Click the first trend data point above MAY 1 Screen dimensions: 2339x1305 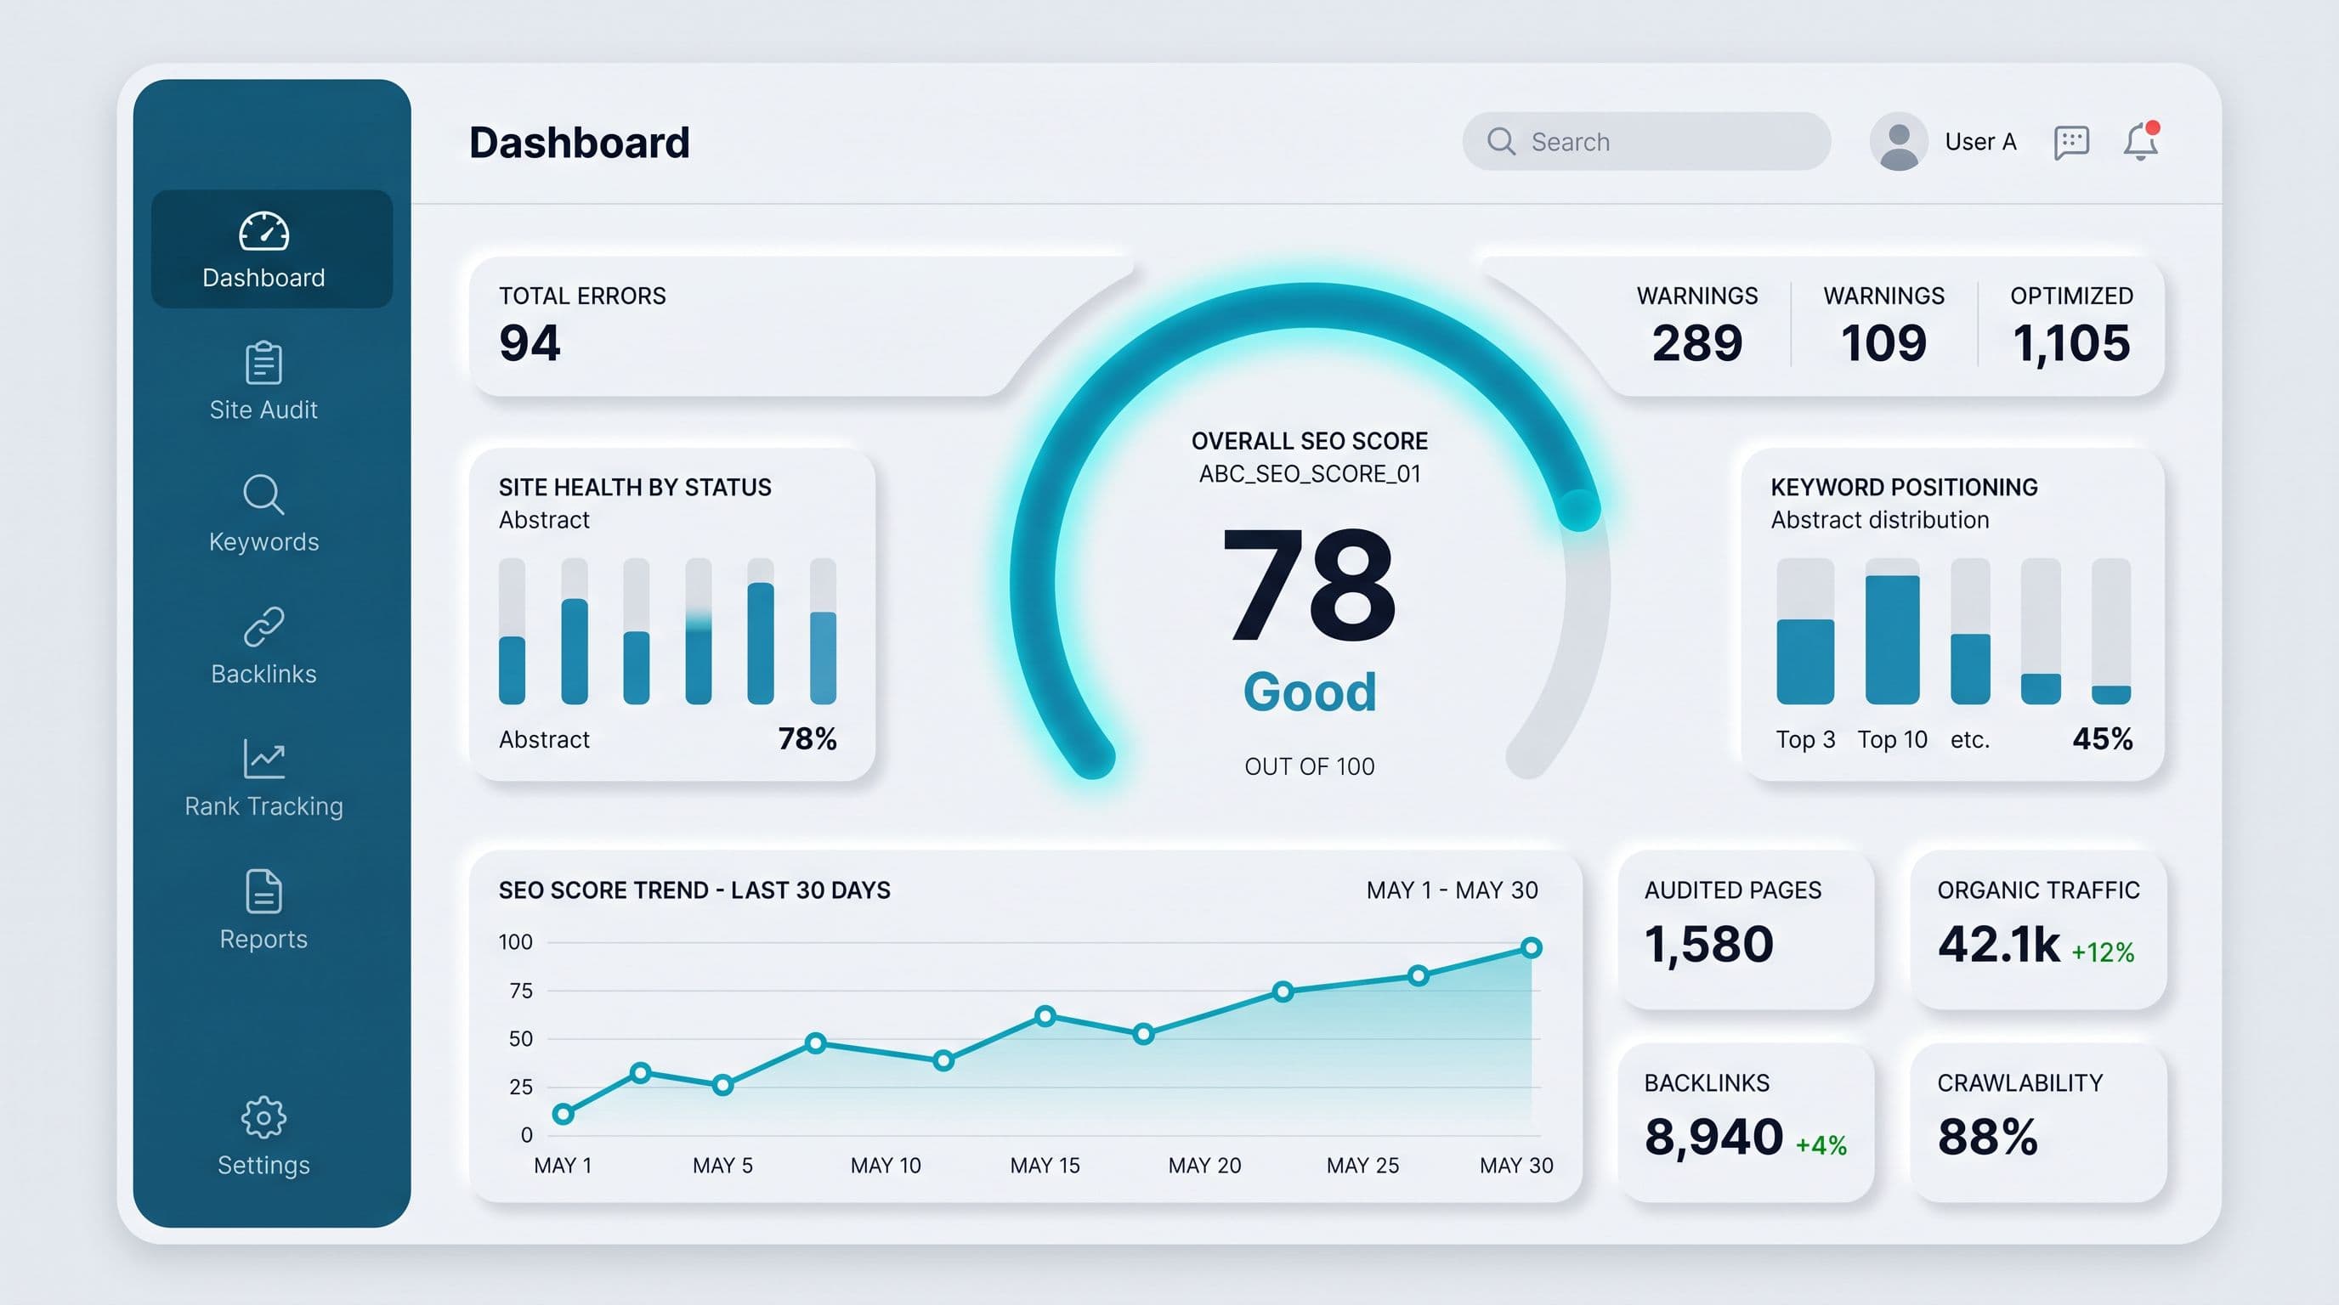(563, 1114)
